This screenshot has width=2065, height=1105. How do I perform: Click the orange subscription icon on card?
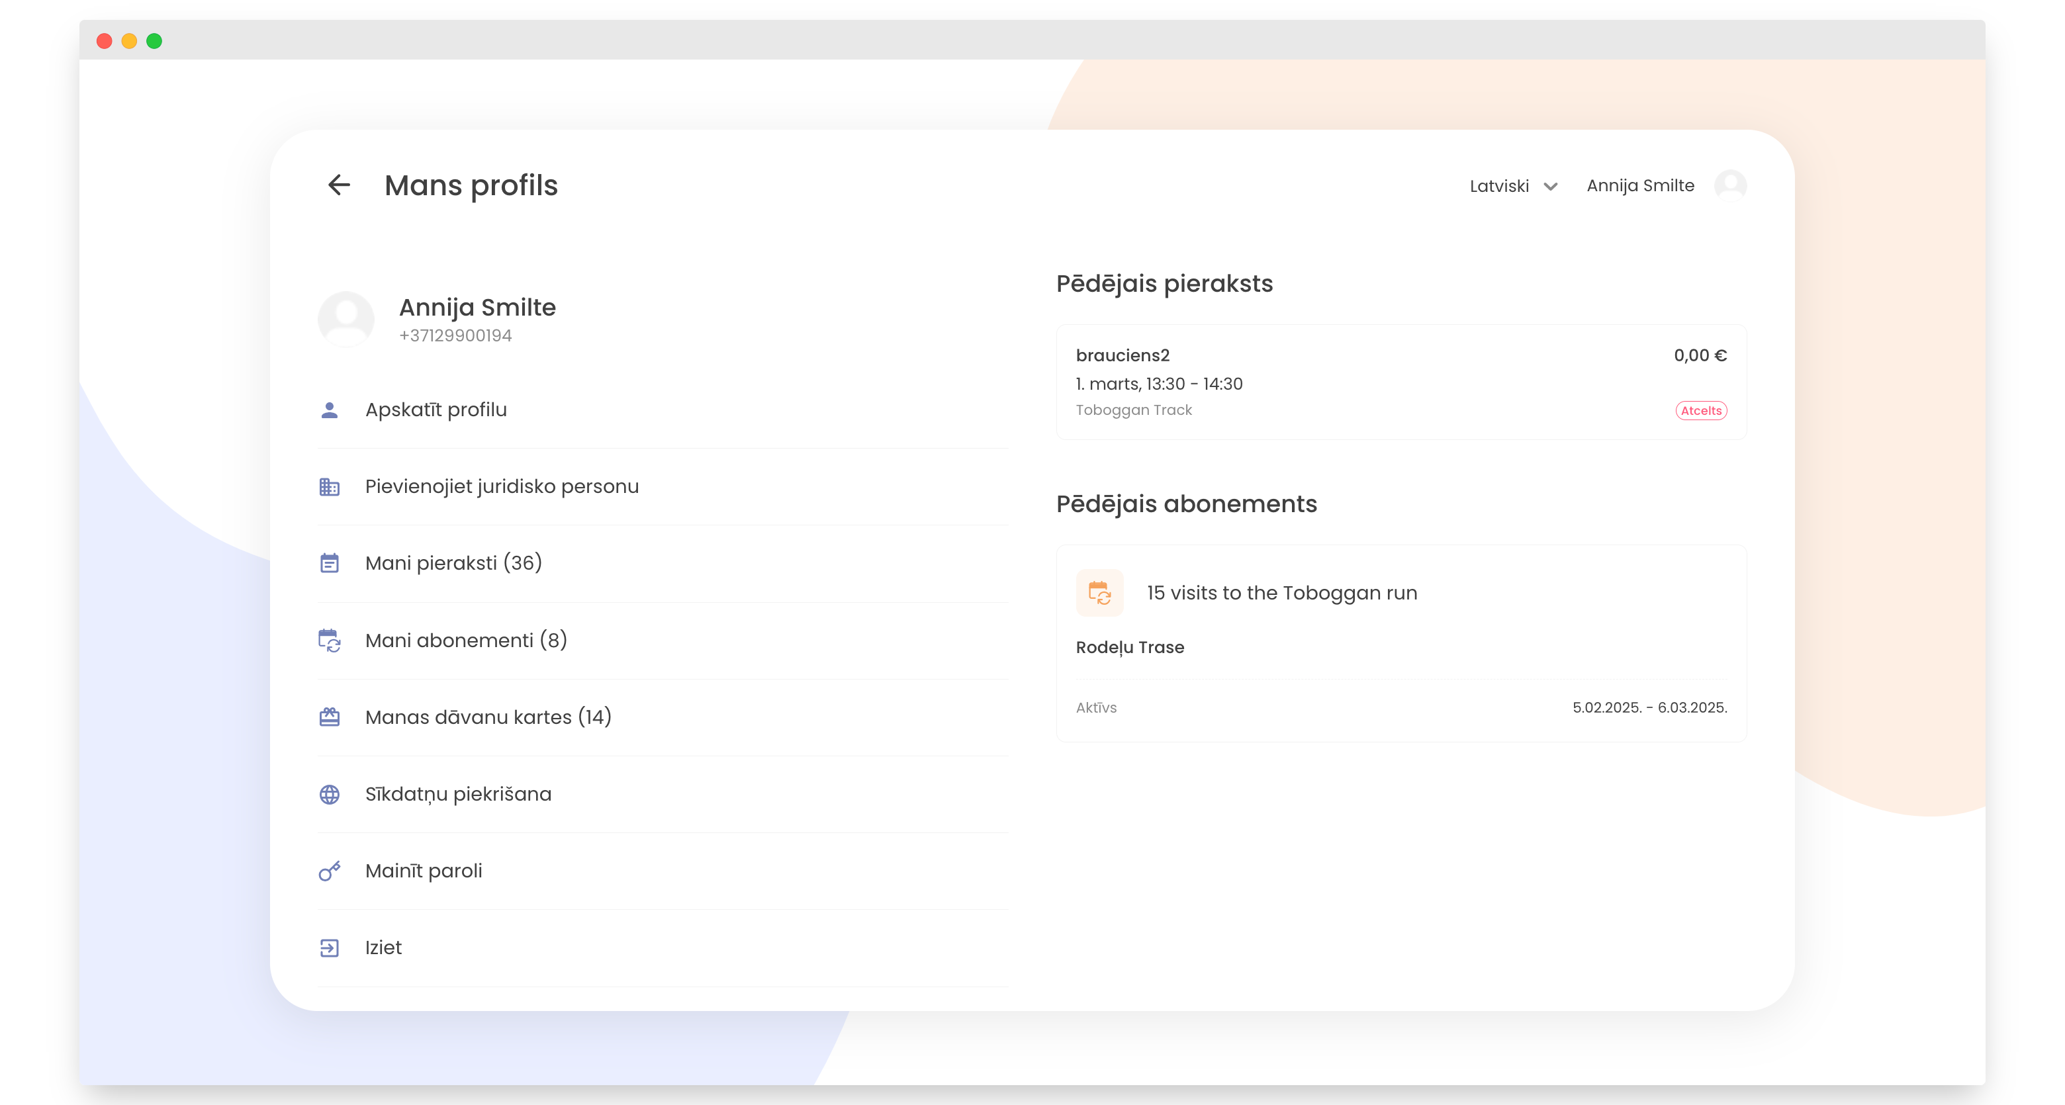pos(1100,593)
